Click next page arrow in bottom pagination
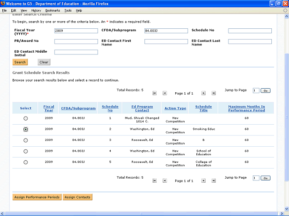 click(x=203, y=180)
